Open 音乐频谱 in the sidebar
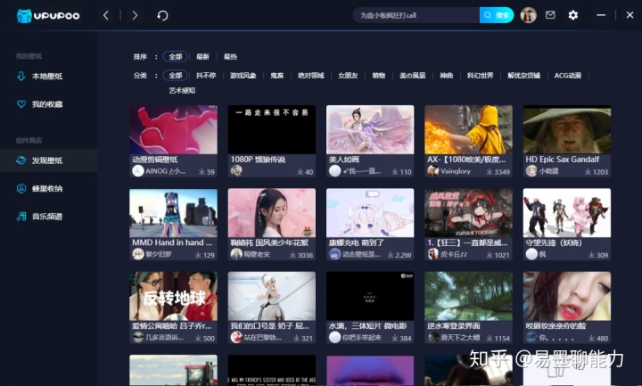Viewport: 642px width, 386px height. point(47,216)
